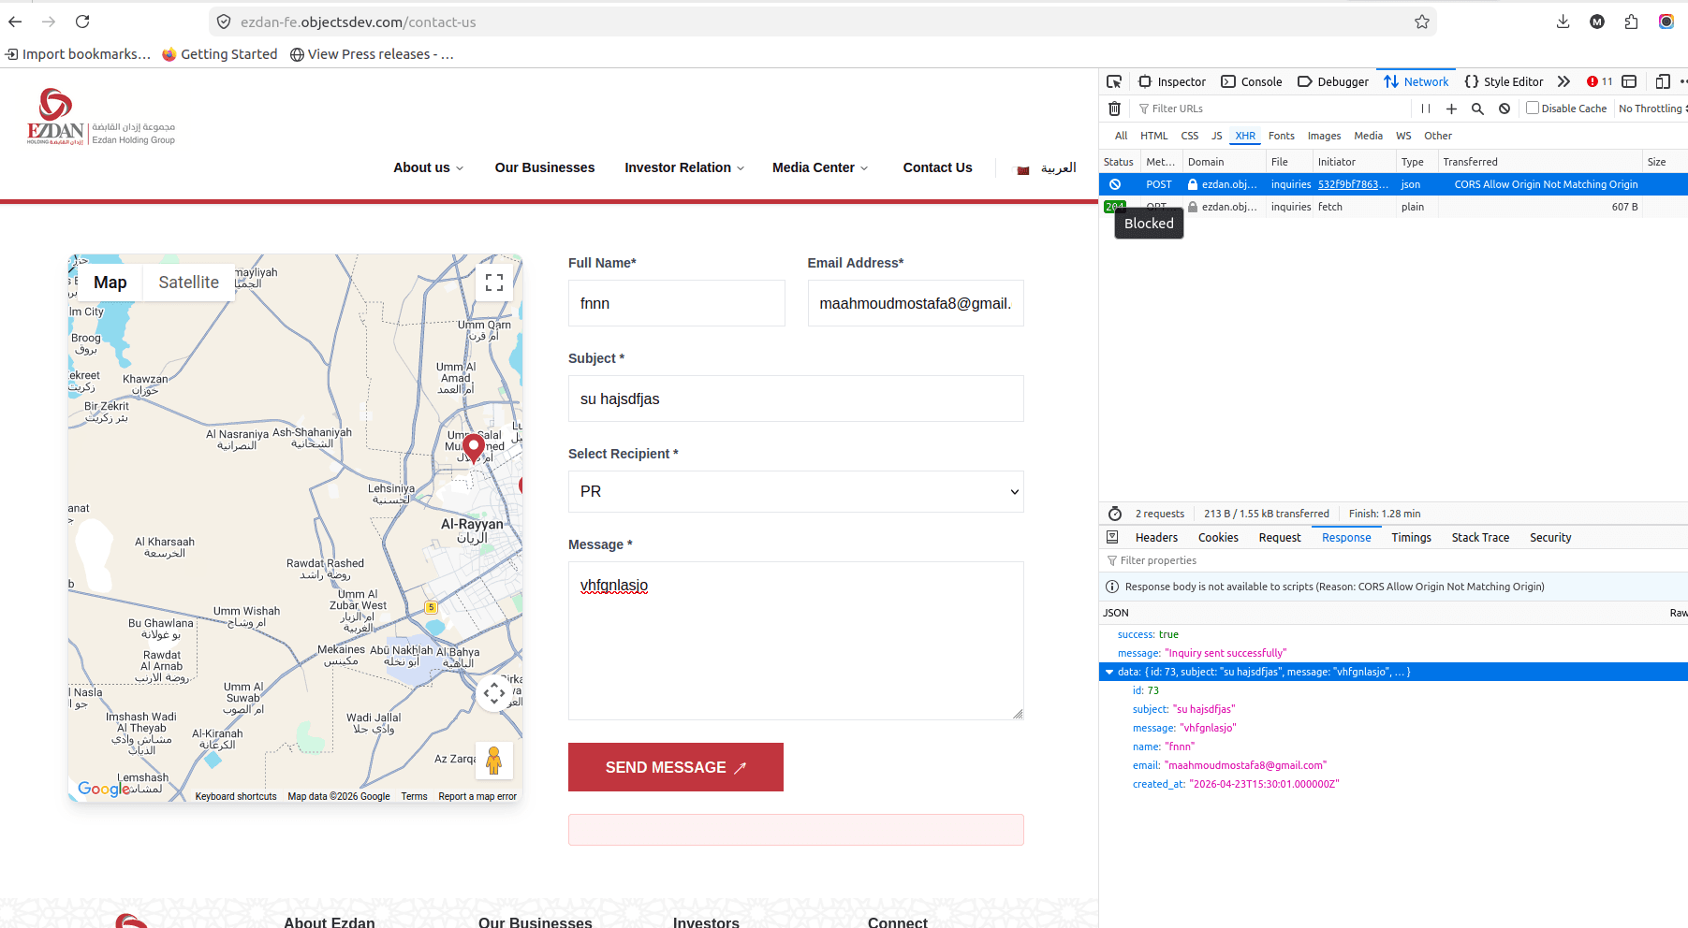Switch map to Satellite view
Screen dimensions: 1688x928
point(188,283)
